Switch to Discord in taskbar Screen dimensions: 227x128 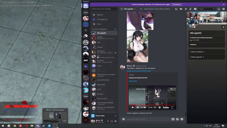(x=38, y=126)
